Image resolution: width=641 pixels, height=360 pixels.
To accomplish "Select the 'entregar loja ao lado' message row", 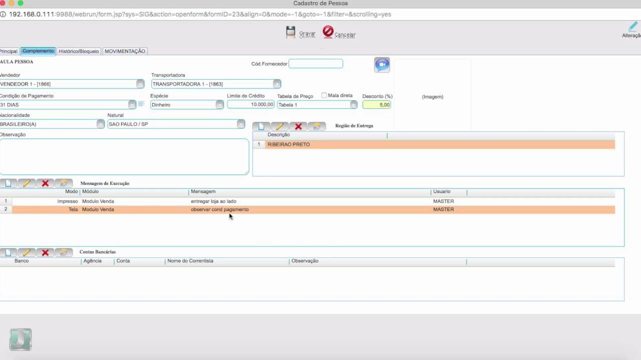I will (307, 201).
